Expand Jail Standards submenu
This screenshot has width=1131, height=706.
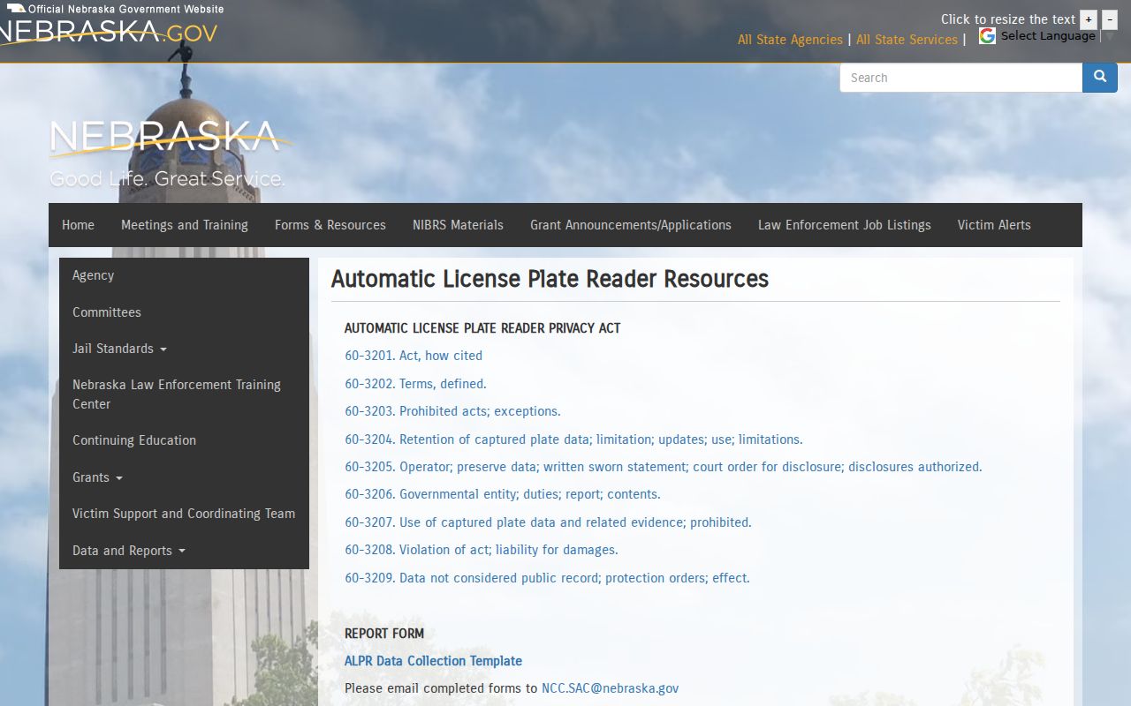(x=119, y=349)
